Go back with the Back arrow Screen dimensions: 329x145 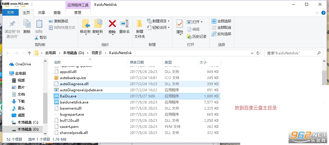click(8, 53)
